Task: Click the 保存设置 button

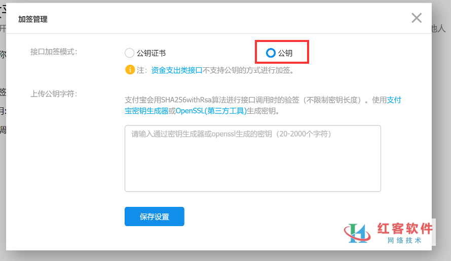Action: click(155, 216)
